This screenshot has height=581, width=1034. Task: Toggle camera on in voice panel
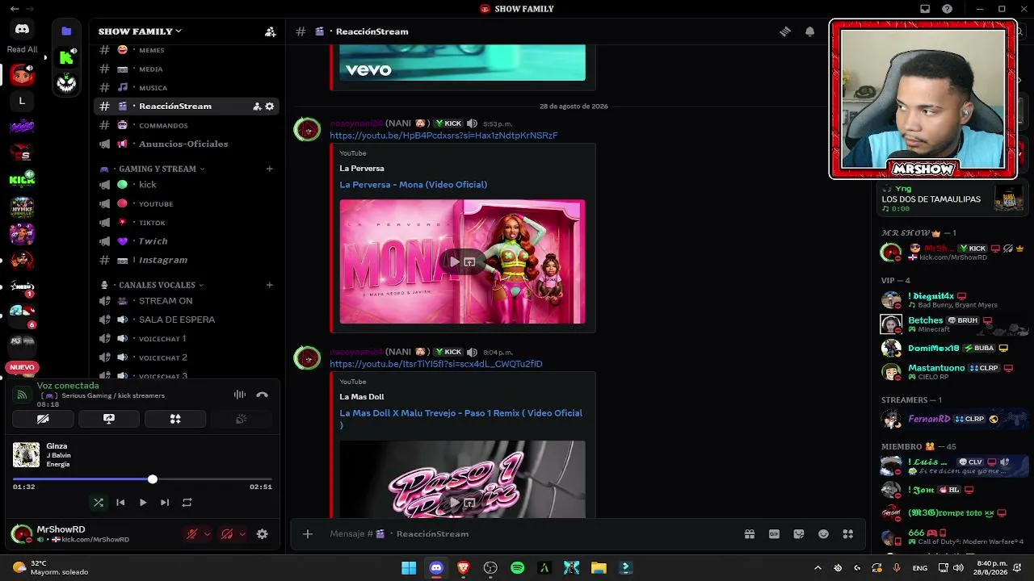43,419
